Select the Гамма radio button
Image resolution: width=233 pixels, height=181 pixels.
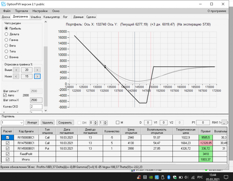click(x=6, y=40)
